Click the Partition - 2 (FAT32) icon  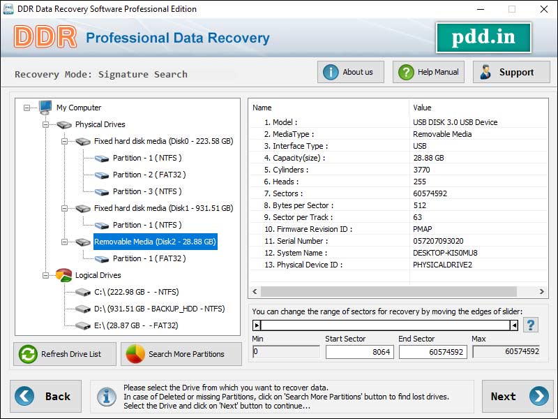pos(102,175)
